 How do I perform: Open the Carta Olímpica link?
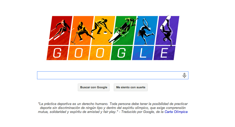176,112
